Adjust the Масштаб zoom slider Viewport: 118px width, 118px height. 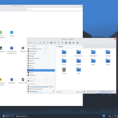tap(89, 92)
